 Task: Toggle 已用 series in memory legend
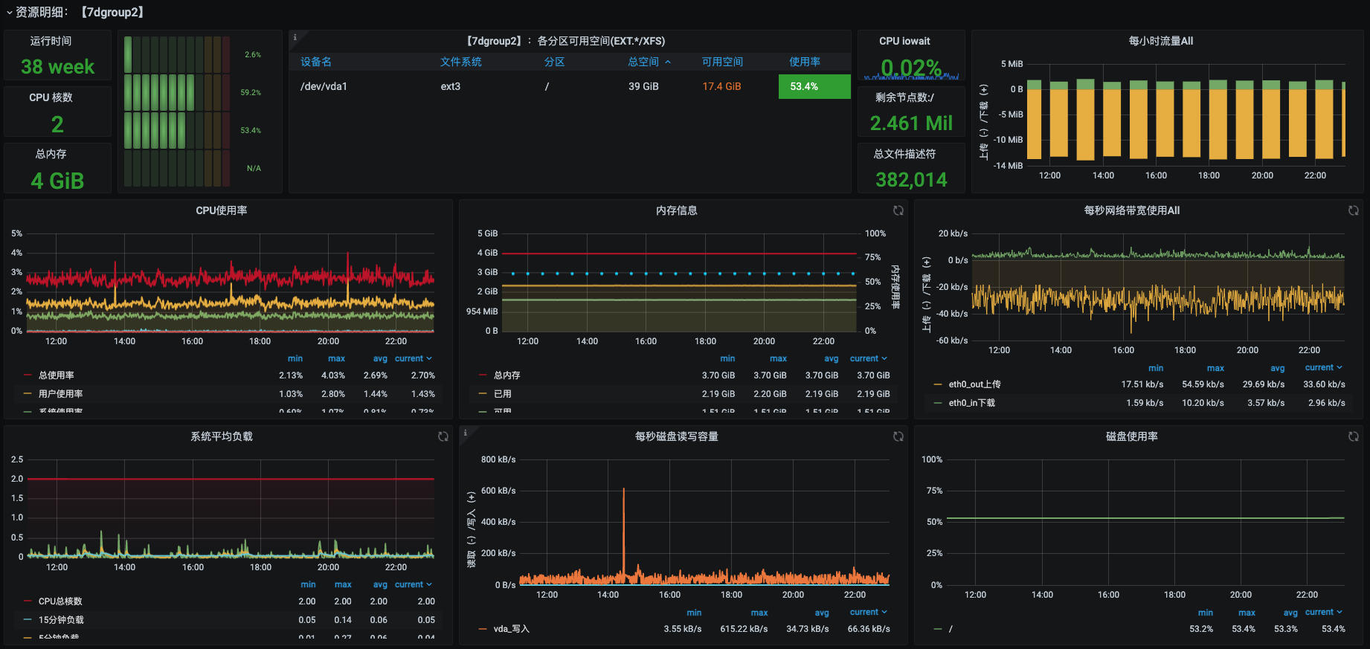pyautogui.click(x=503, y=394)
